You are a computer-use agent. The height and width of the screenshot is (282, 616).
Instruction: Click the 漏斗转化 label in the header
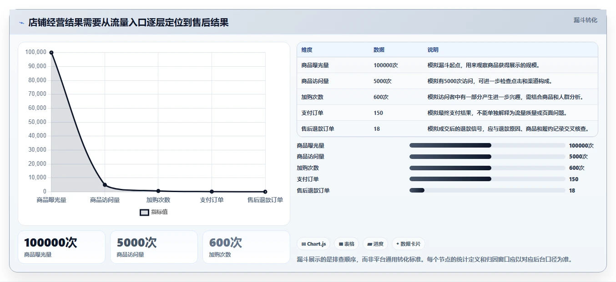pyautogui.click(x=585, y=20)
